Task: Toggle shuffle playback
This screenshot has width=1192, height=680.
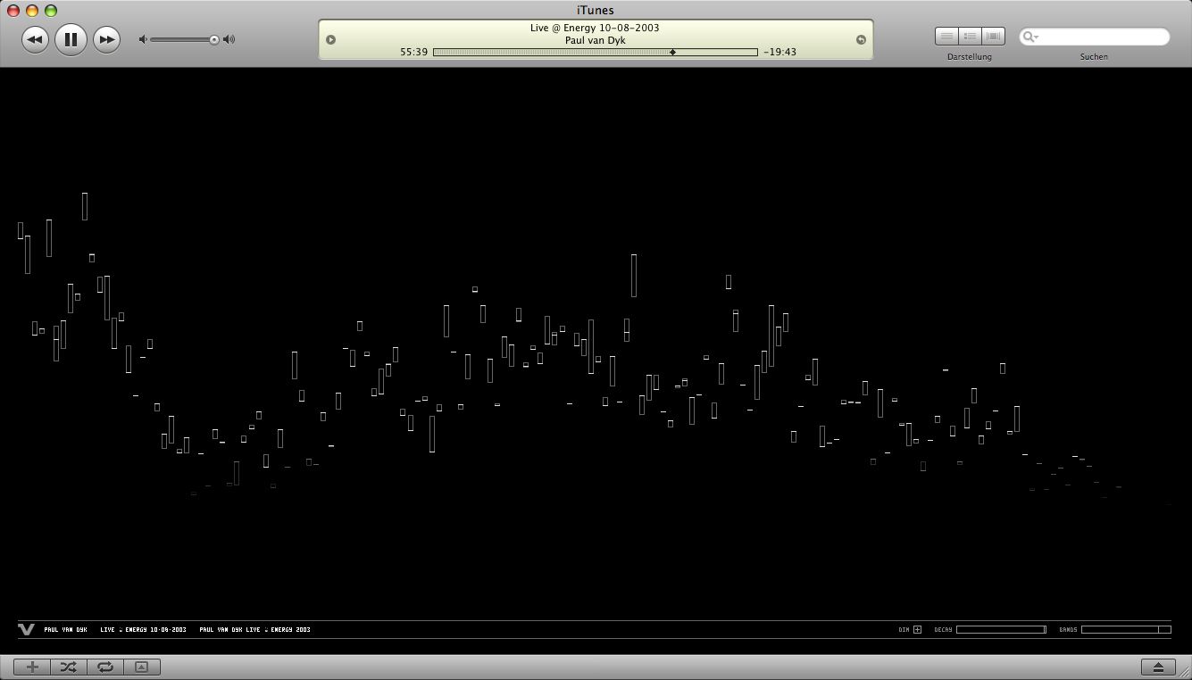Action: pos(69,667)
